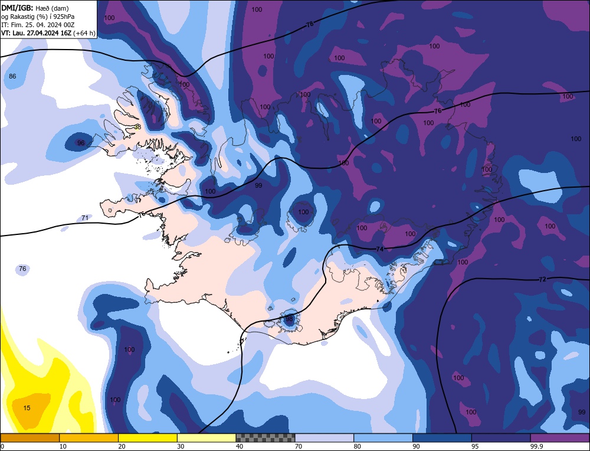590x451 pixels.
Task: Pick the bright yellow 20–30 legend swatch
Action: pos(147,438)
